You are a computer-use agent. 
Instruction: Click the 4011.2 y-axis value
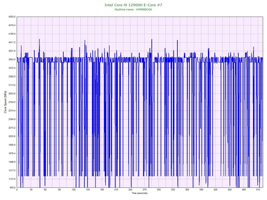click(x=12, y=42)
